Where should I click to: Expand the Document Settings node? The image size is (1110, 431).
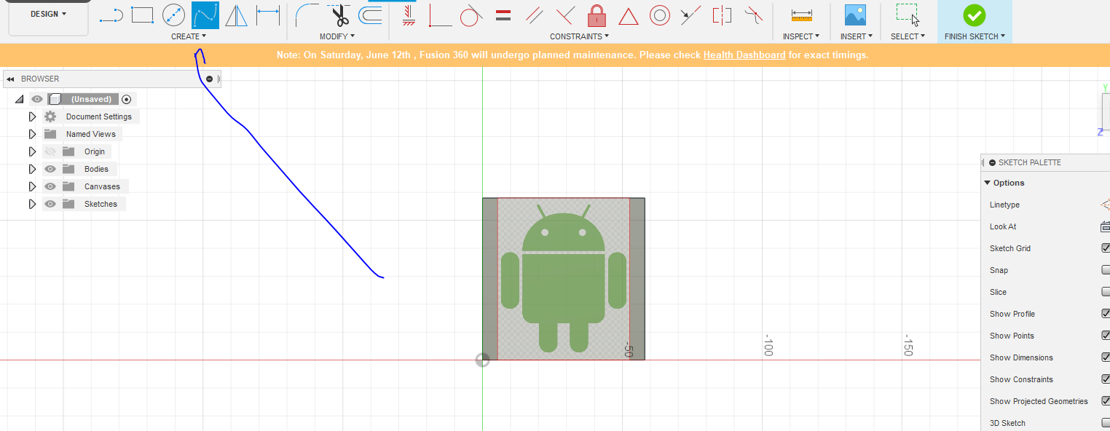(x=32, y=116)
